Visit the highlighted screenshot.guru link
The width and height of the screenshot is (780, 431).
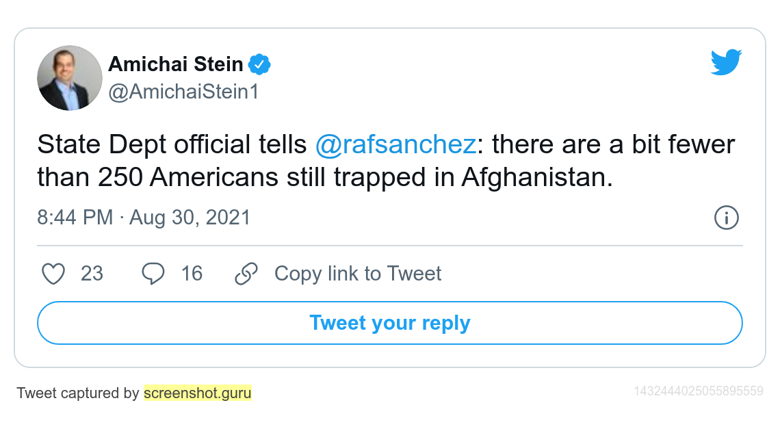[x=198, y=393]
